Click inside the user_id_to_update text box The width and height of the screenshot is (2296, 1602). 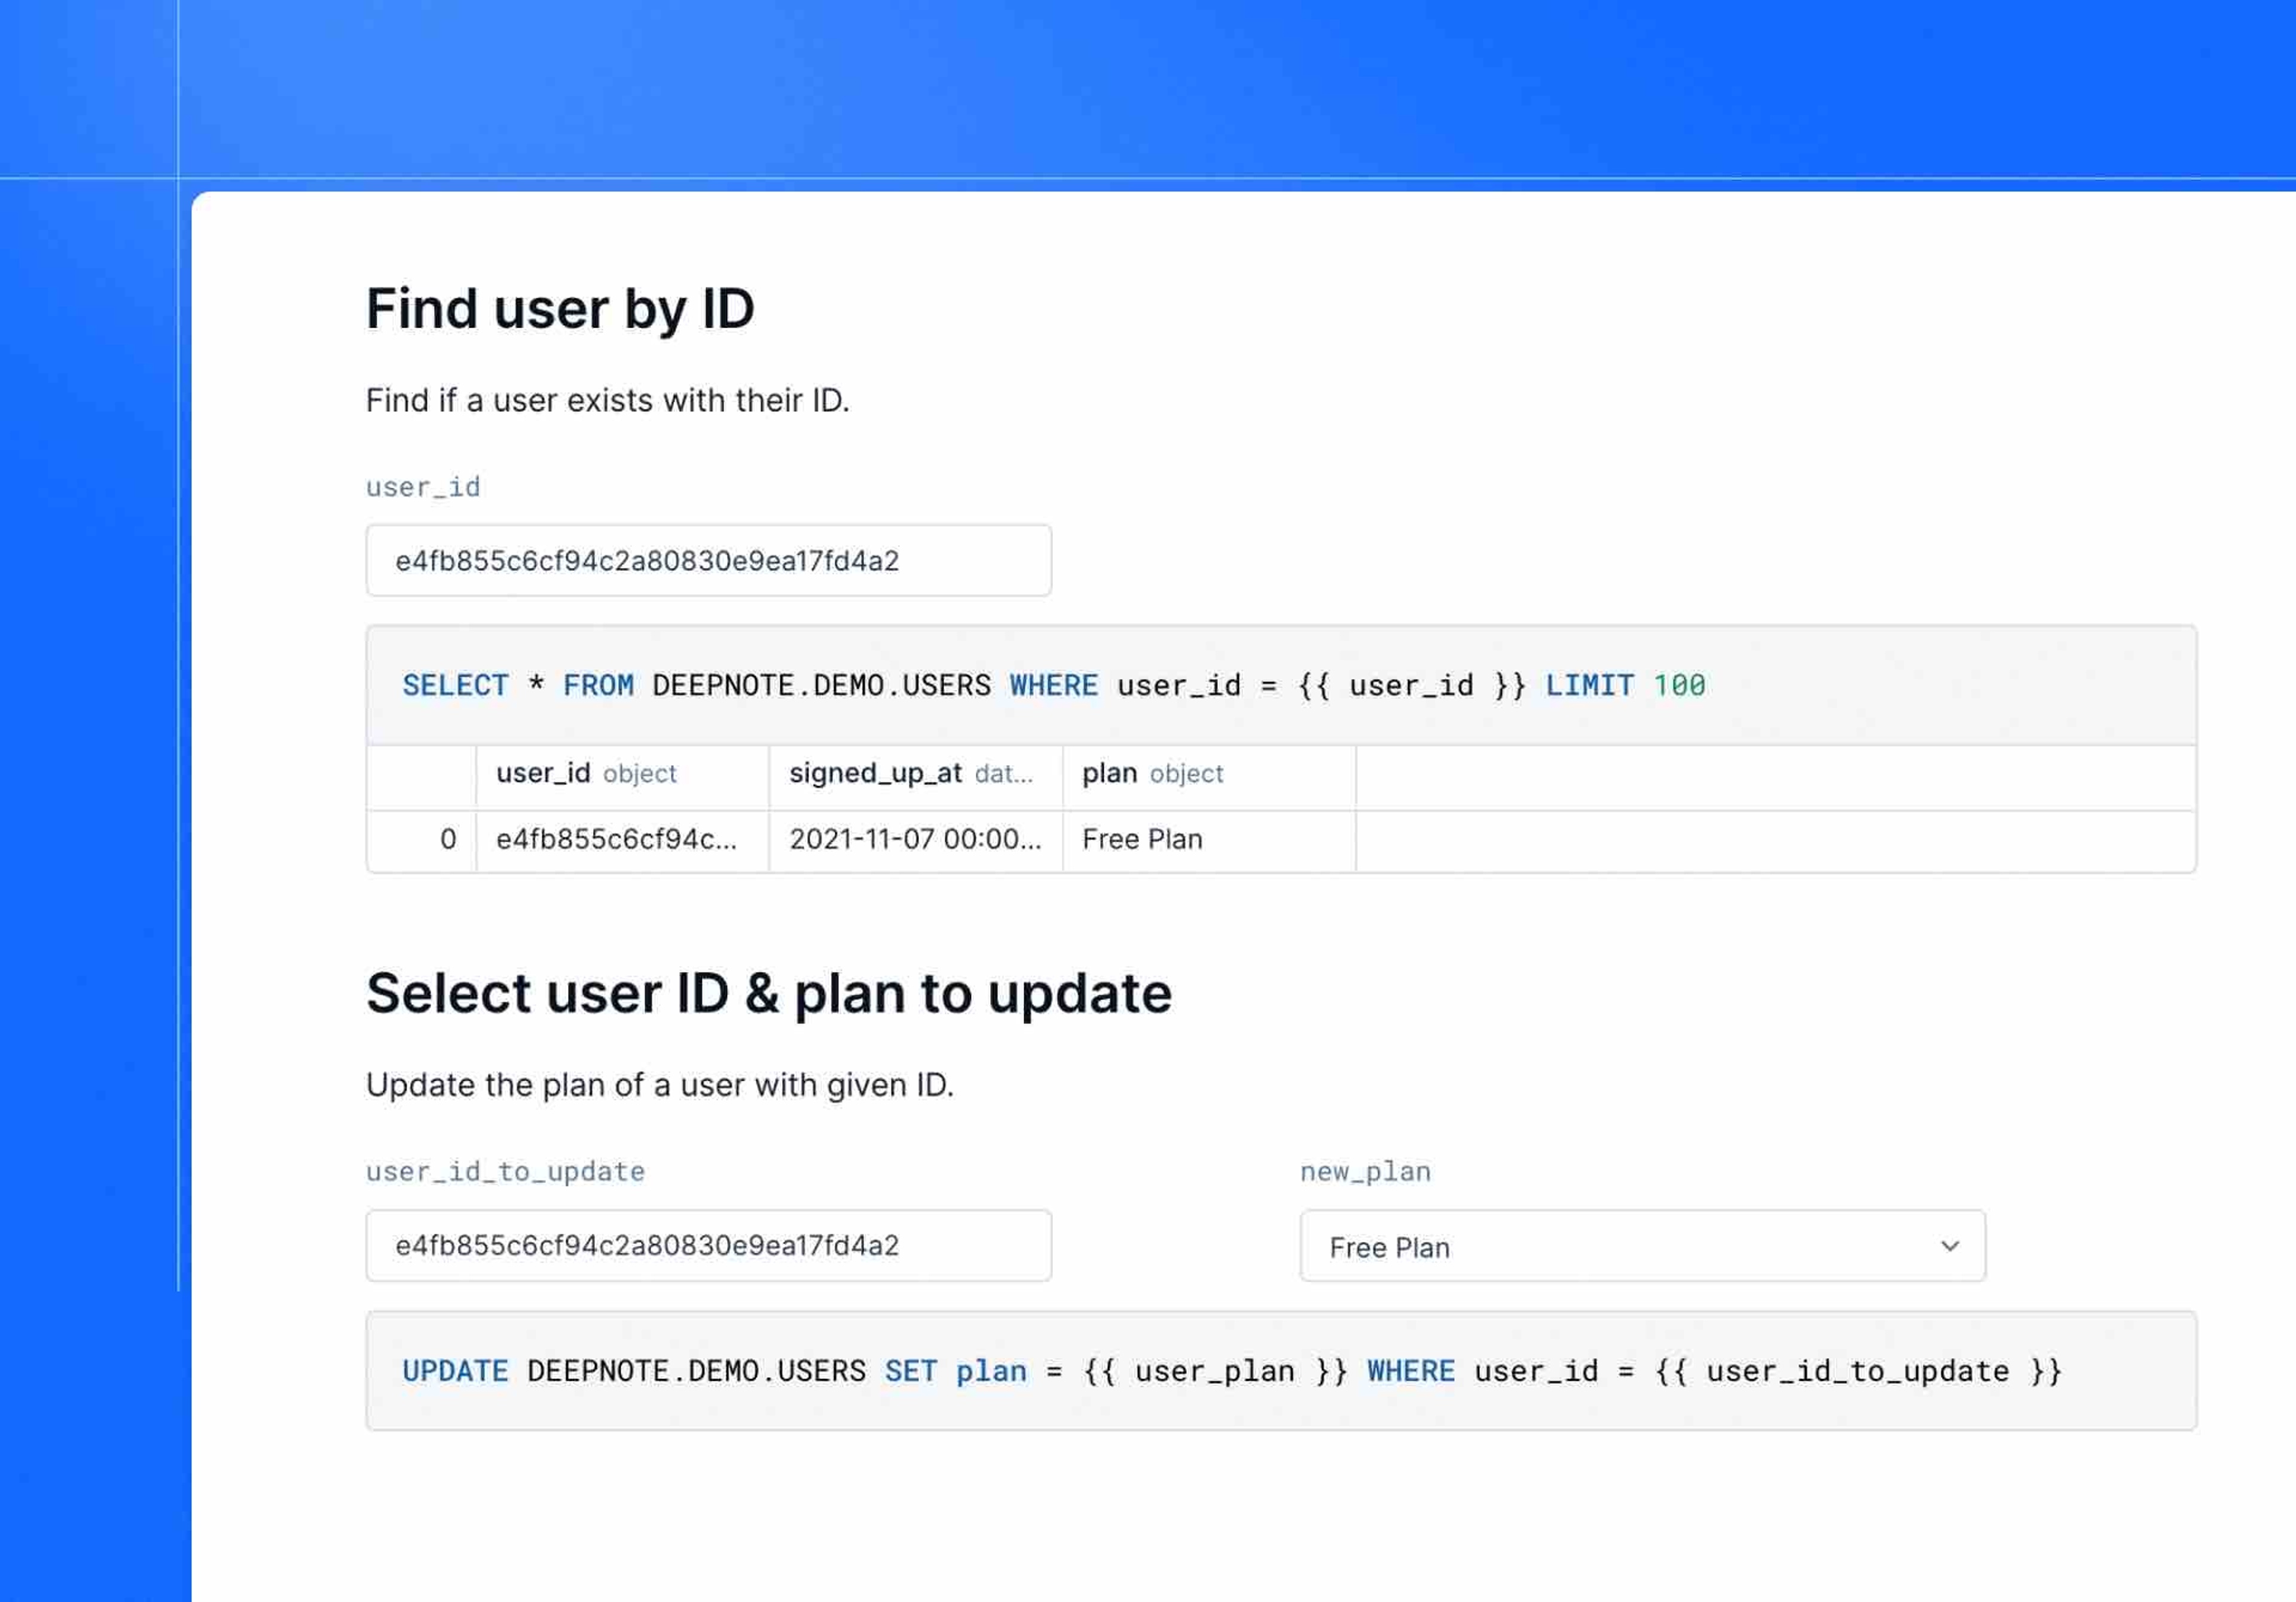point(708,1246)
